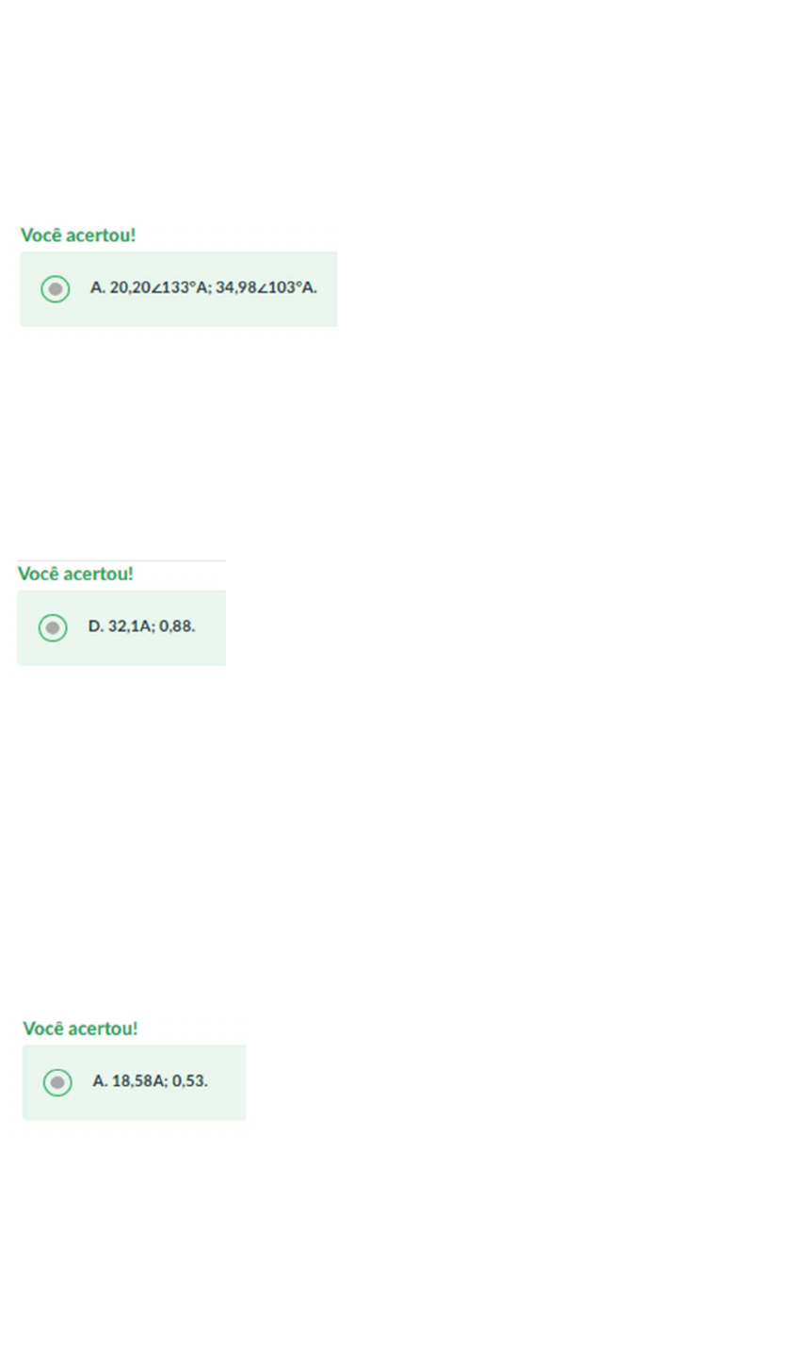Click the green box padding right of 0,53
Screen dimensions: 806x1347
click(227, 1082)
